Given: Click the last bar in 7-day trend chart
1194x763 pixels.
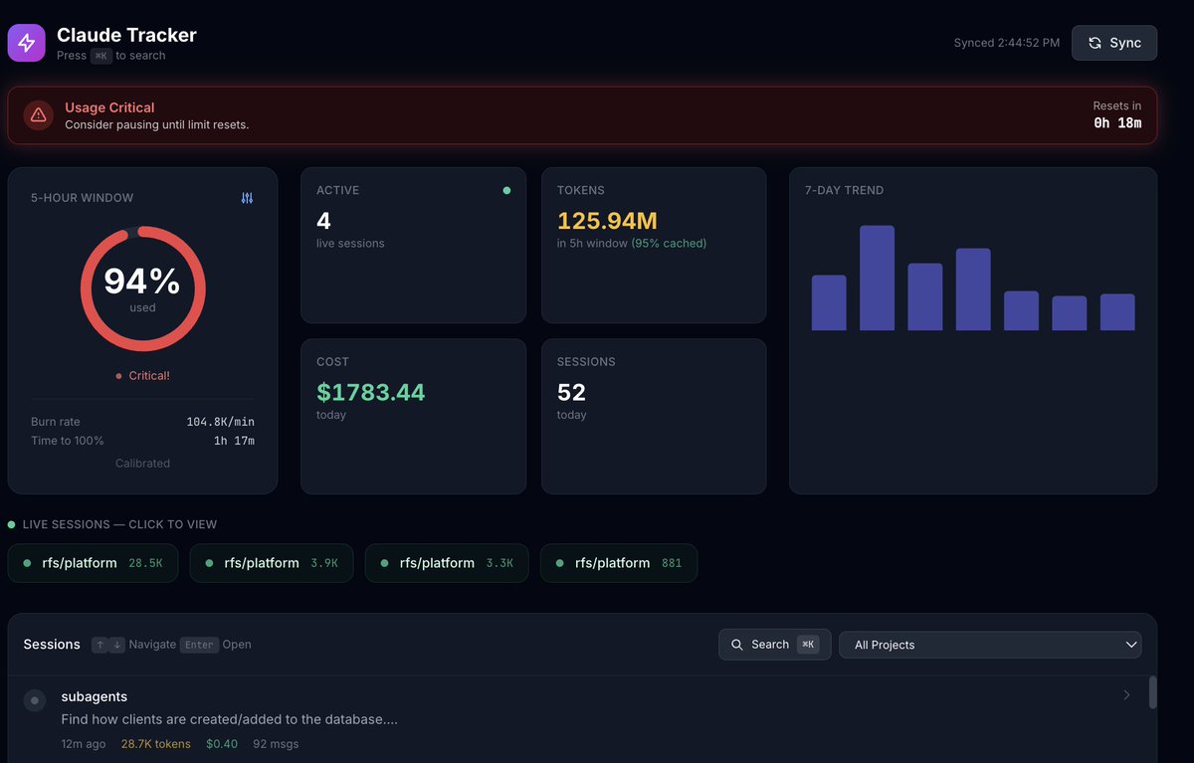Looking at the screenshot, I should pyautogui.click(x=1117, y=312).
